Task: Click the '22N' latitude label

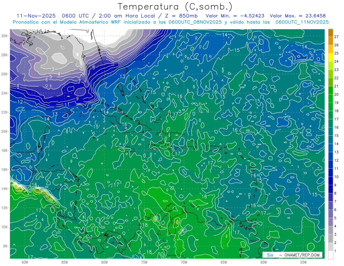Action: coord(4,112)
